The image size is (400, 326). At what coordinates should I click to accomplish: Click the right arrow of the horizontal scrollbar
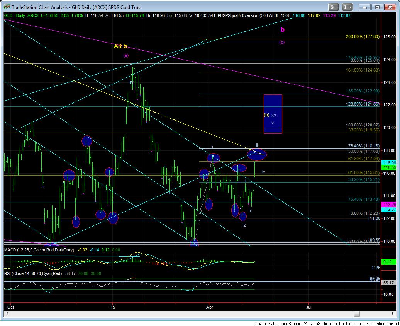pos(393,314)
